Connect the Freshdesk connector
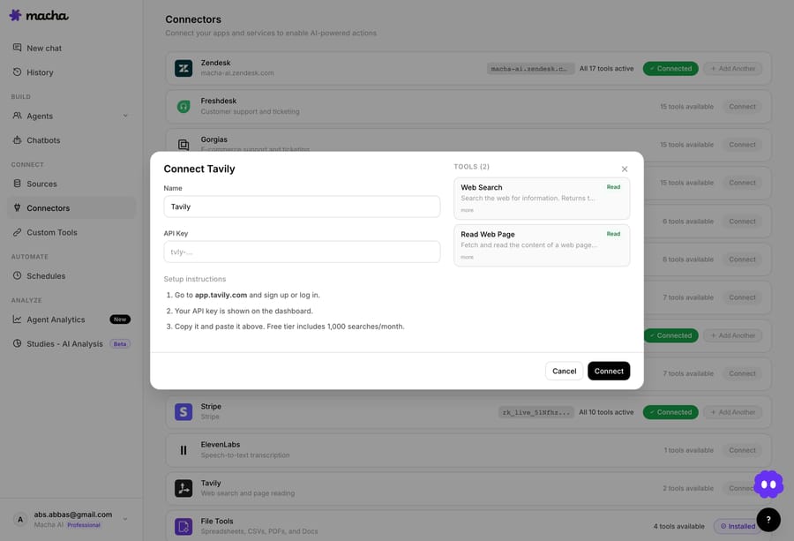The image size is (794, 541). [742, 107]
